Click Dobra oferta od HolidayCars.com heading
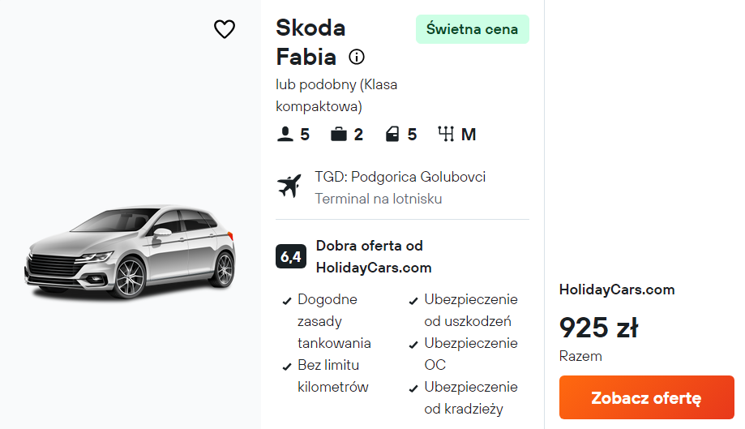 pyautogui.click(x=373, y=256)
